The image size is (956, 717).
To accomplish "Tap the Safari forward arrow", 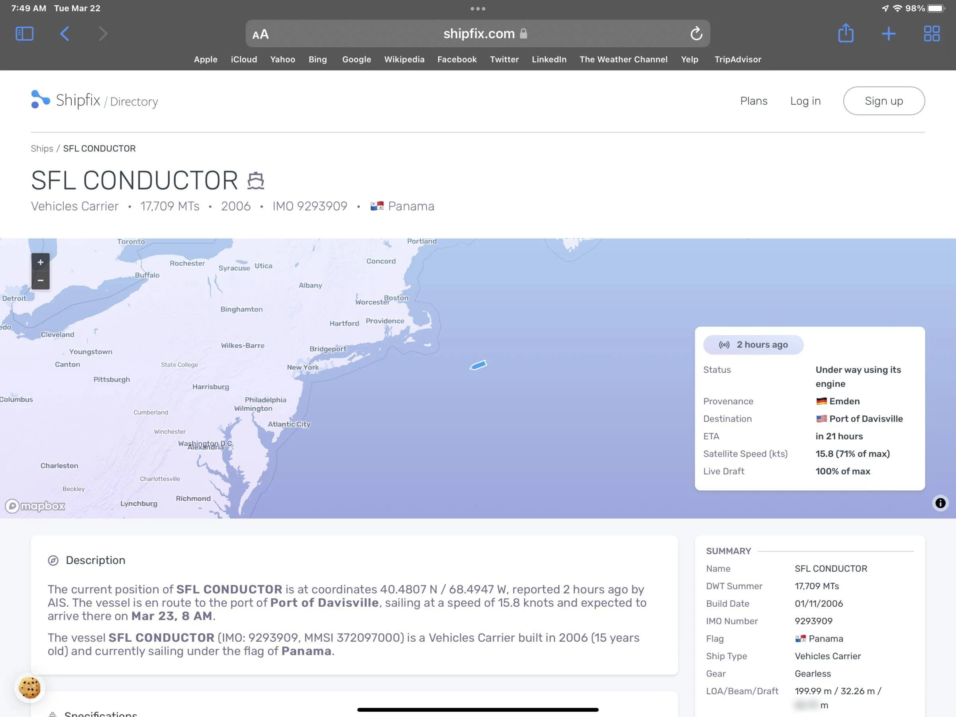I will (x=102, y=34).
